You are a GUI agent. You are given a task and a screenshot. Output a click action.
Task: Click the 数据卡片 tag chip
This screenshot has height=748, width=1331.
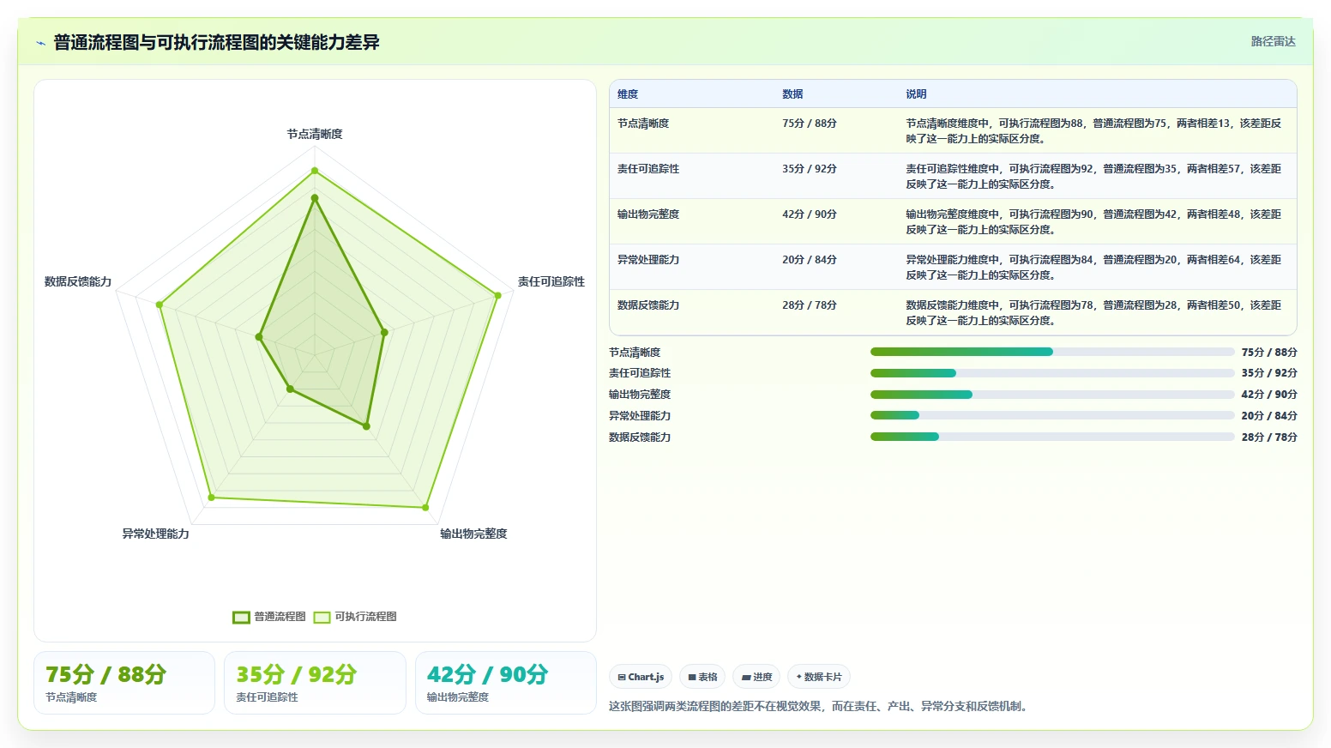pos(819,677)
